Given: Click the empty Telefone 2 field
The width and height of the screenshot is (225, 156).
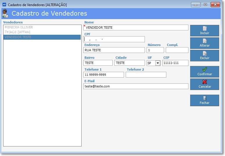Looking at the screenshot, I should (146, 75).
